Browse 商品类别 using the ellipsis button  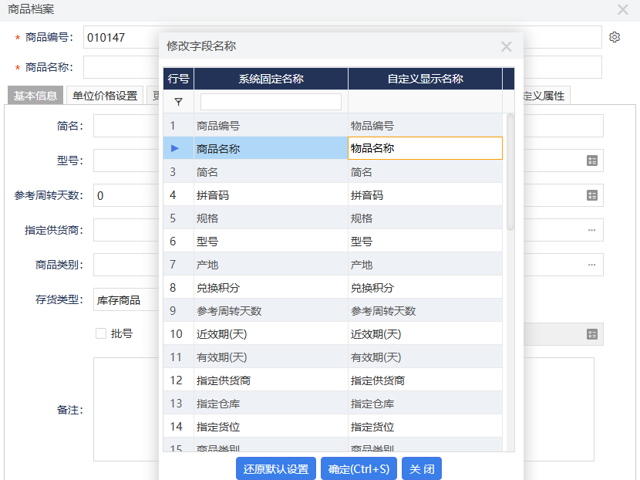591,265
